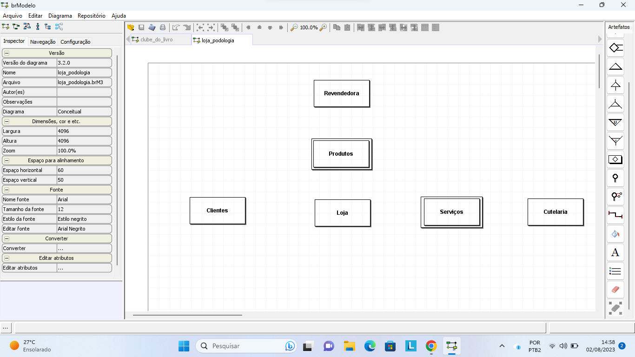Select the Clientes entity
Image resolution: width=635 pixels, height=357 pixels.
point(218,211)
